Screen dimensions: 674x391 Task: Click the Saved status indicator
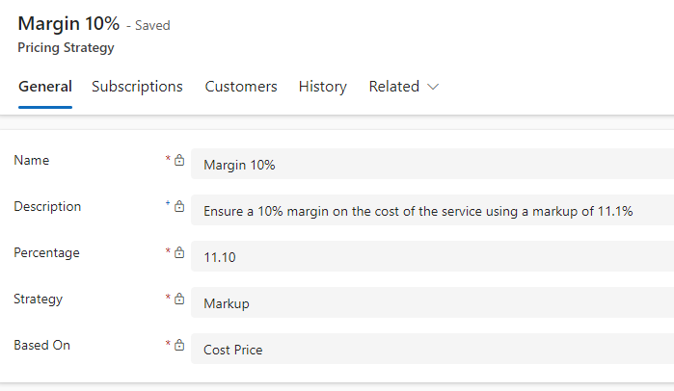152,26
